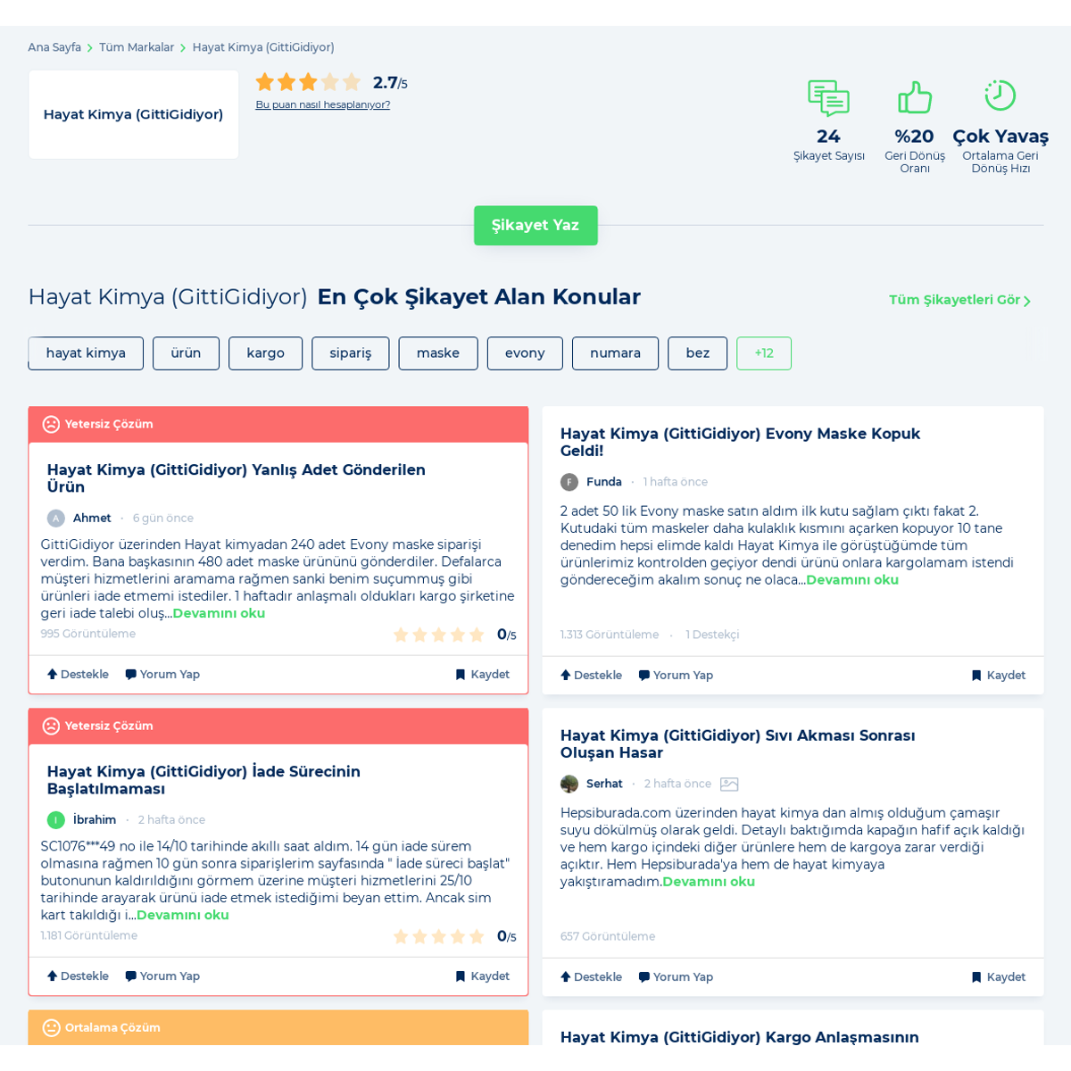Image resolution: width=1071 pixels, height=1071 pixels.
Task: Click Funda's avatar icon
Action: 569,482
